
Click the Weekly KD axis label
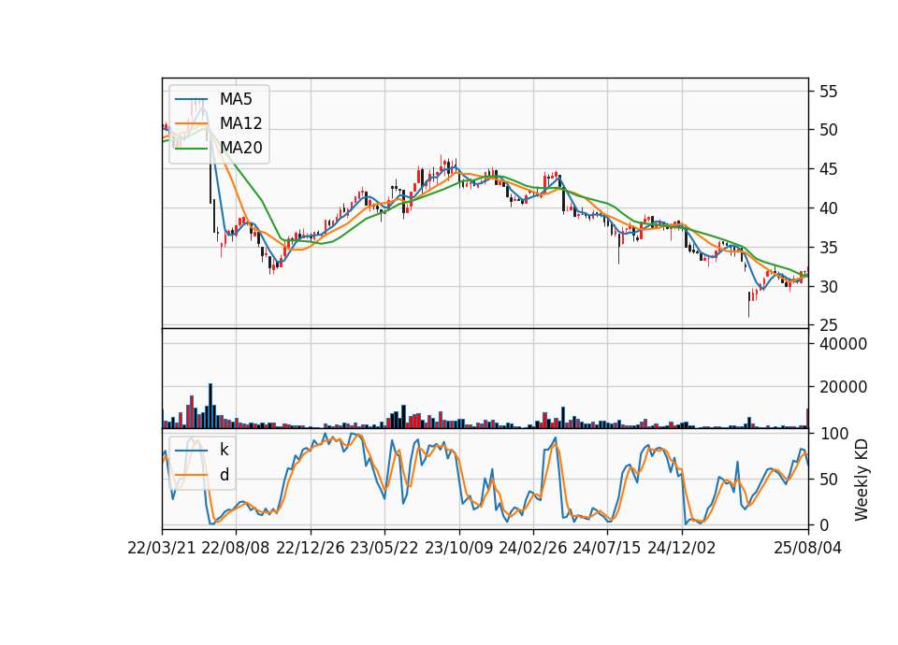click(861, 480)
